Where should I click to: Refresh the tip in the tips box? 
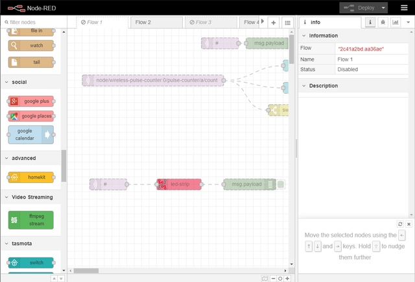400,224
